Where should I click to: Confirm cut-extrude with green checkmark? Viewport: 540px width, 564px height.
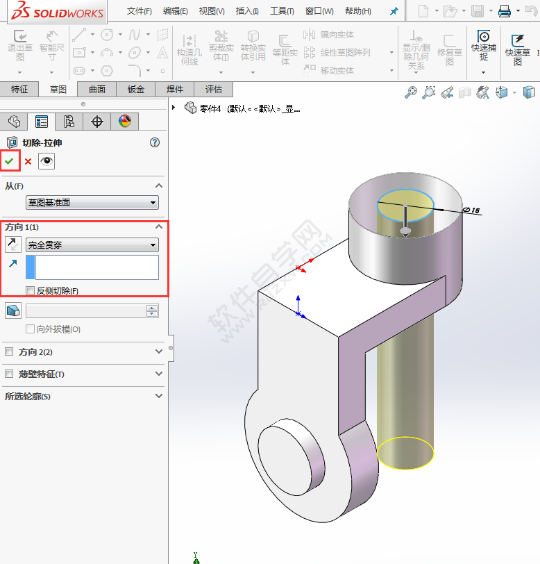9,160
